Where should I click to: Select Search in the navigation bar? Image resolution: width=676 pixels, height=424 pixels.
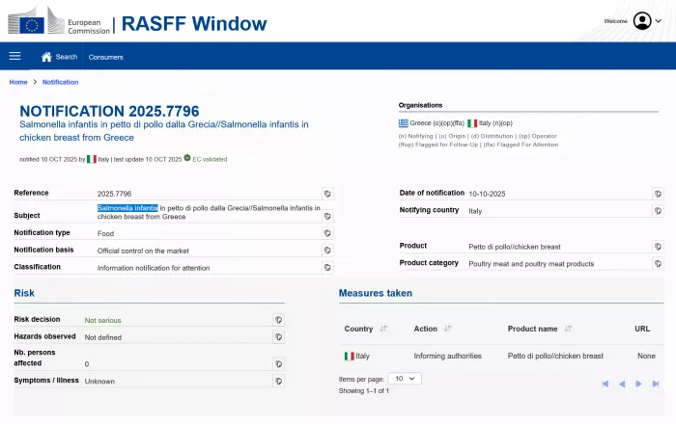click(x=66, y=57)
